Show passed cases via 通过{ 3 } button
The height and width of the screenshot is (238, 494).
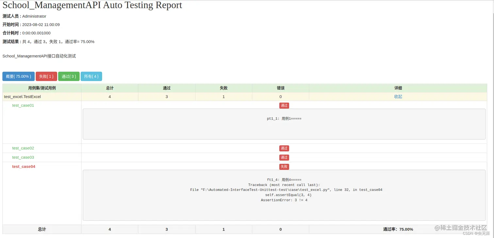point(69,76)
